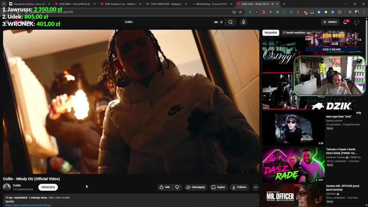The width and height of the screenshot is (368, 207).
Task: Dislike the video with the thumbs-down button
Action: pos(177,187)
